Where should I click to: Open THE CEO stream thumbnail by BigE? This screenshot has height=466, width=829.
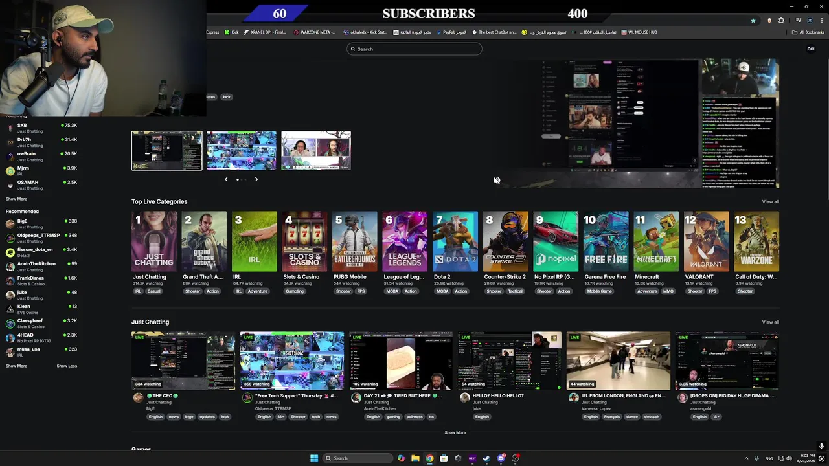[x=183, y=361]
